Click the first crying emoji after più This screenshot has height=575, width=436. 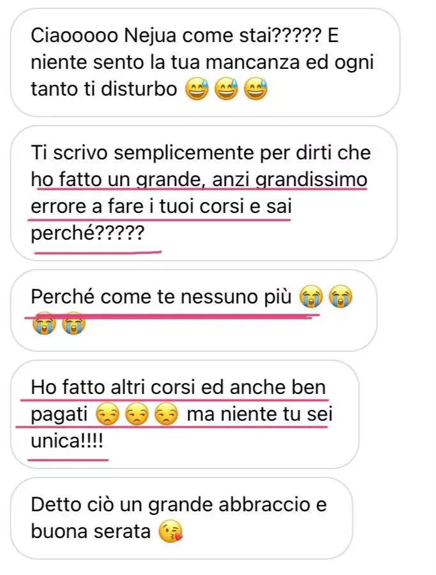point(311,297)
